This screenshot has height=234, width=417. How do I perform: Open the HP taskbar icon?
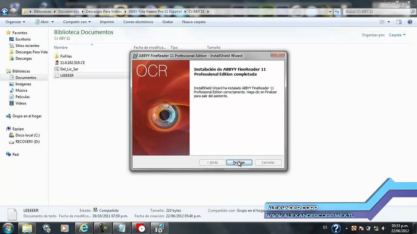46,228
